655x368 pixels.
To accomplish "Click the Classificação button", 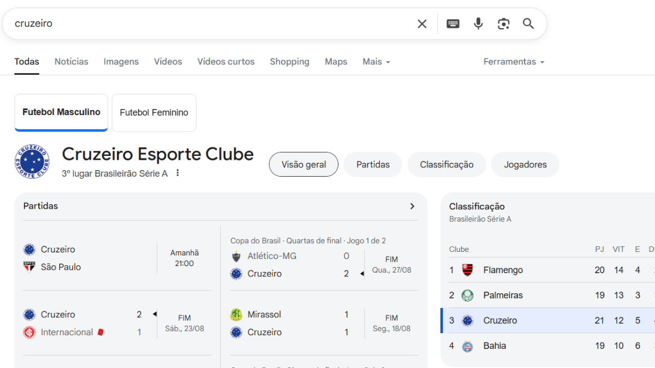I will (x=446, y=165).
